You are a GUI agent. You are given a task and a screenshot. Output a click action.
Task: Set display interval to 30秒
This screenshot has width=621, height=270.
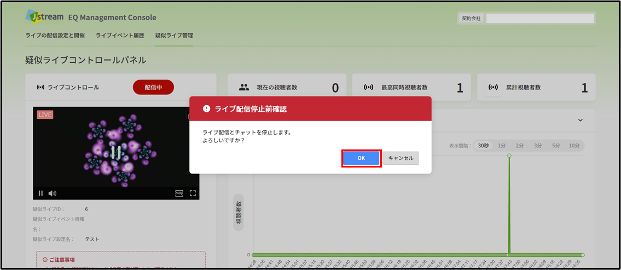[483, 146]
